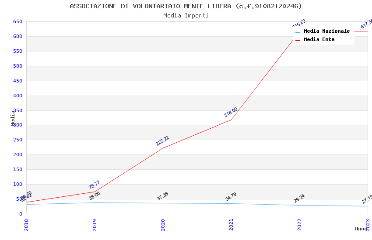Select the red Media Ente legend swatch
The height and width of the screenshot is (240, 372).
(298, 41)
